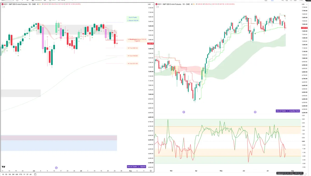This screenshot has width=311, height=176.
Task: Select the 1Y time range
Action: tap(24, 174)
